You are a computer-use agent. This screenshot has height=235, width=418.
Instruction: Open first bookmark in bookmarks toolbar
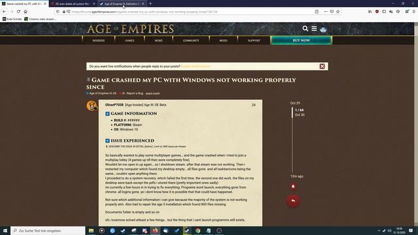pyautogui.click(x=12, y=19)
